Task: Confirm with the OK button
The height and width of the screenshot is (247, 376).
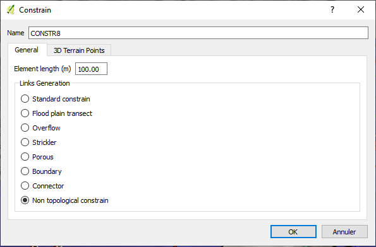Action: (293, 232)
